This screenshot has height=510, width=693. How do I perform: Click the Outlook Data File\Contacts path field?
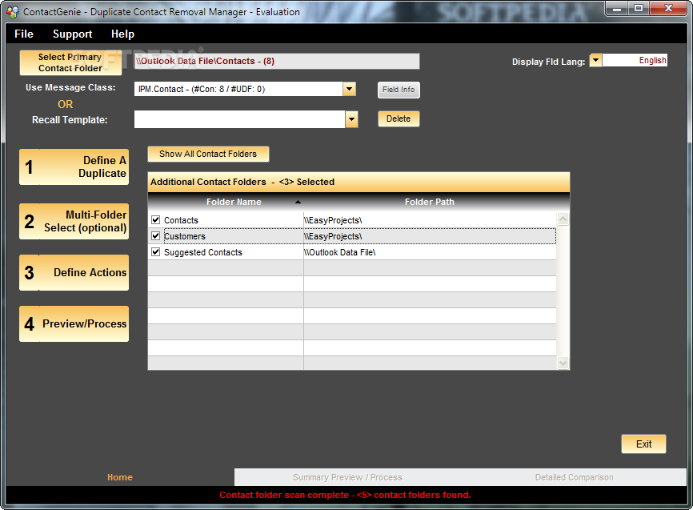(277, 61)
